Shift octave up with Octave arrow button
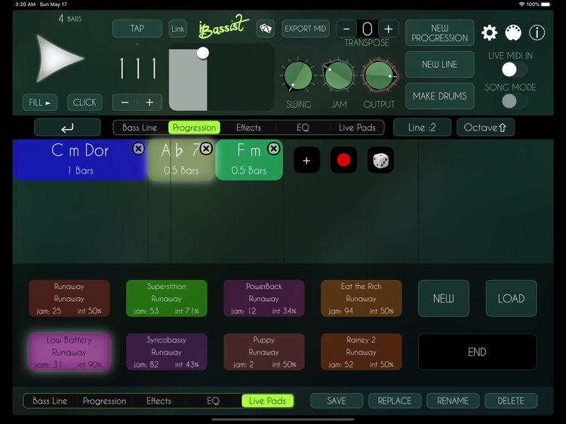This screenshot has width=566, height=424. click(x=485, y=128)
